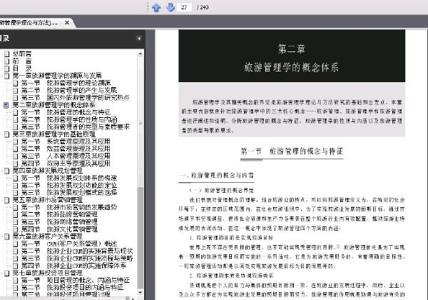
Task: Open 第二节 旅游发展规划功能的定位
Action: click(x=69, y=186)
